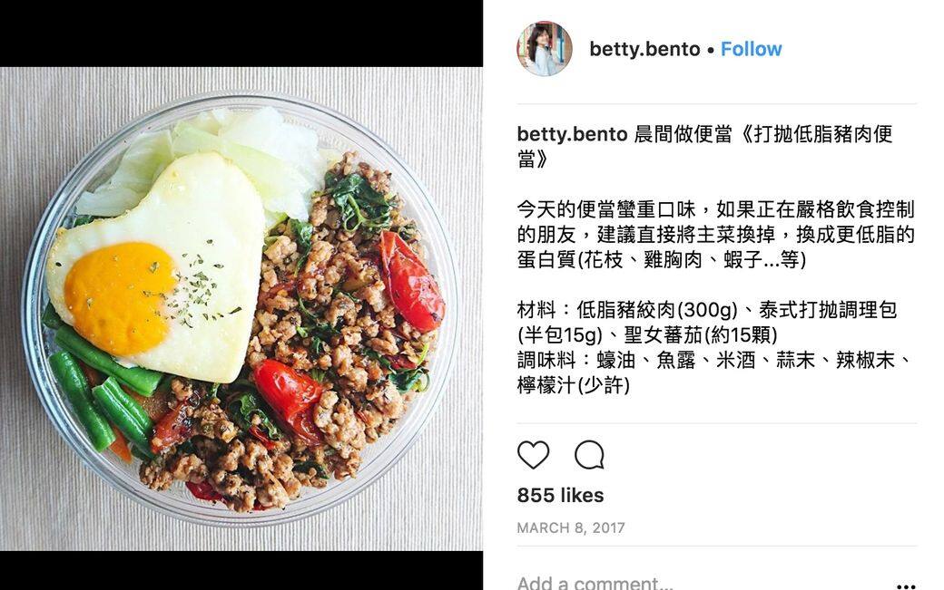The height and width of the screenshot is (590, 944).
Task: Click the green beans in the photo
Action: 99,384
